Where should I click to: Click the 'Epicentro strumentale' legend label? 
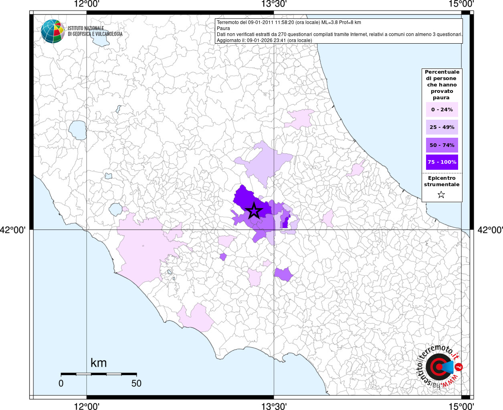pyautogui.click(x=442, y=181)
